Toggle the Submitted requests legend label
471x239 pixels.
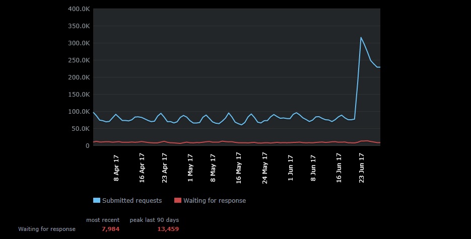(x=132, y=201)
